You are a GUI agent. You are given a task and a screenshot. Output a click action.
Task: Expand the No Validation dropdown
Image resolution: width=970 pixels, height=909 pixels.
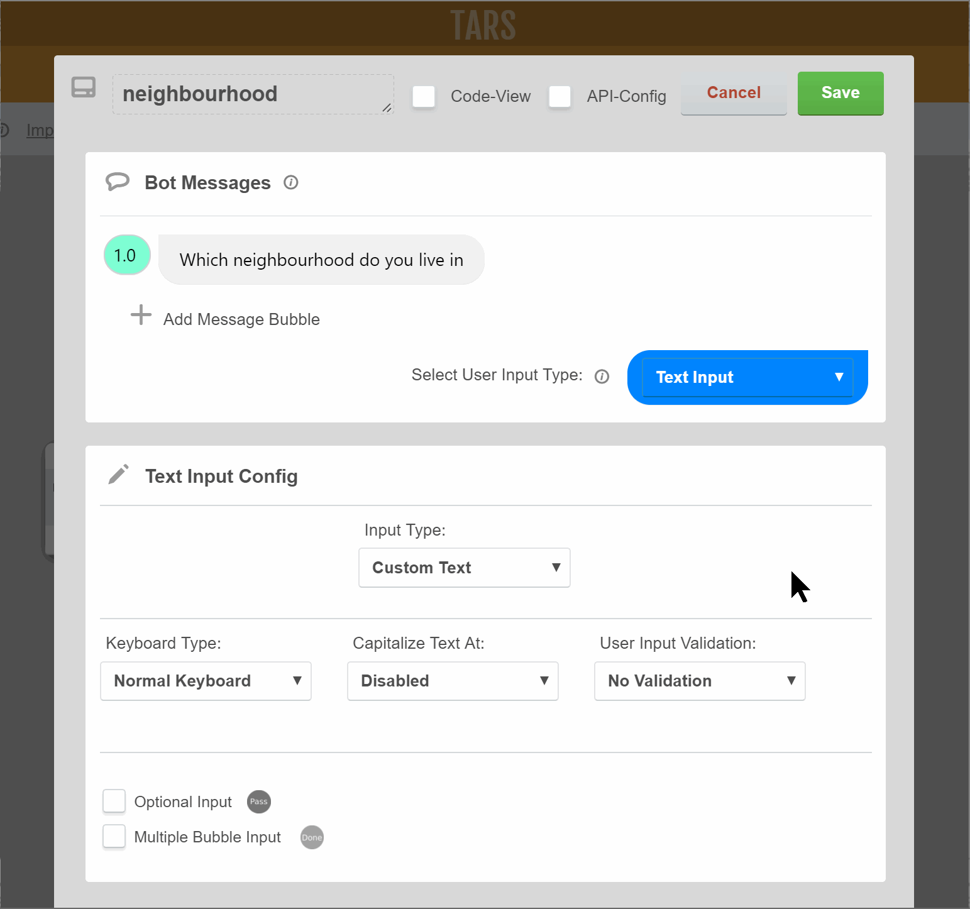point(700,681)
